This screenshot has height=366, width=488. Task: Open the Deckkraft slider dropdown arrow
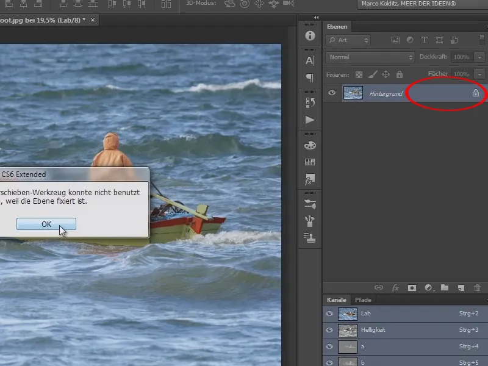pos(479,57)
